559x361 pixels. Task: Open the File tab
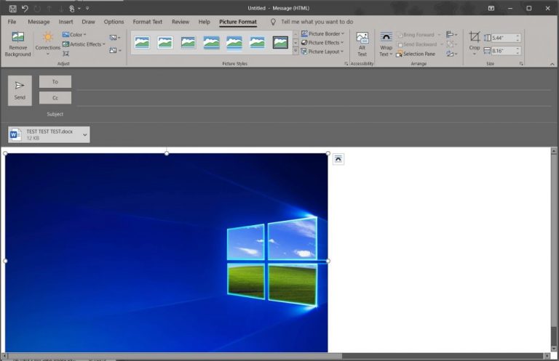point(12,22)
